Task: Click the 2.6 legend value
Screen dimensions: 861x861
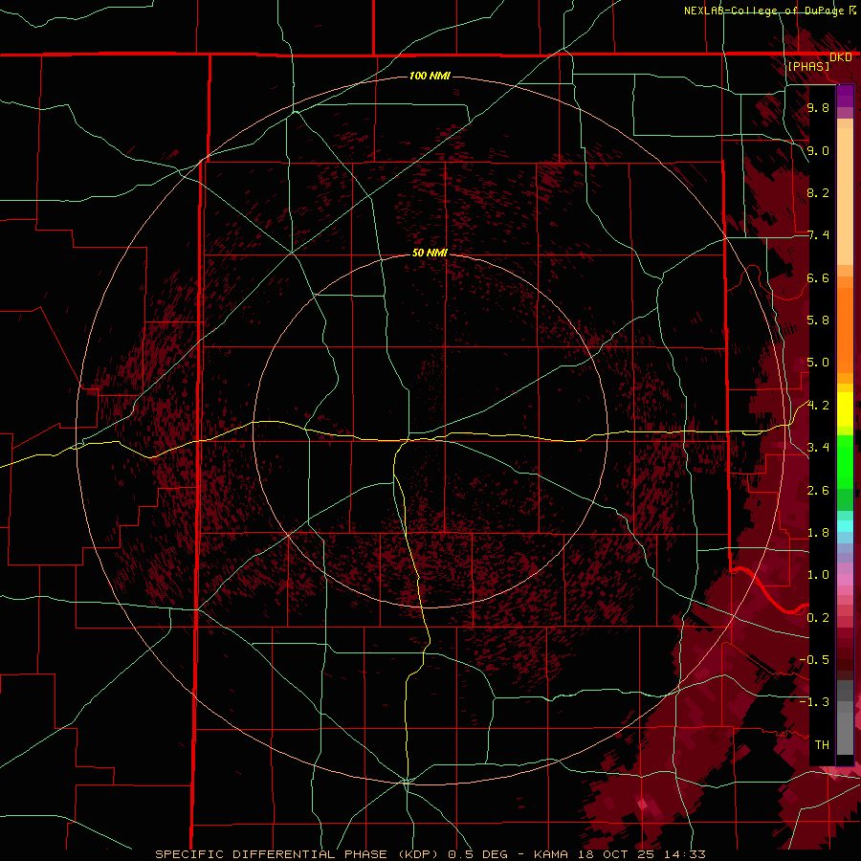Action: [818, 491]
